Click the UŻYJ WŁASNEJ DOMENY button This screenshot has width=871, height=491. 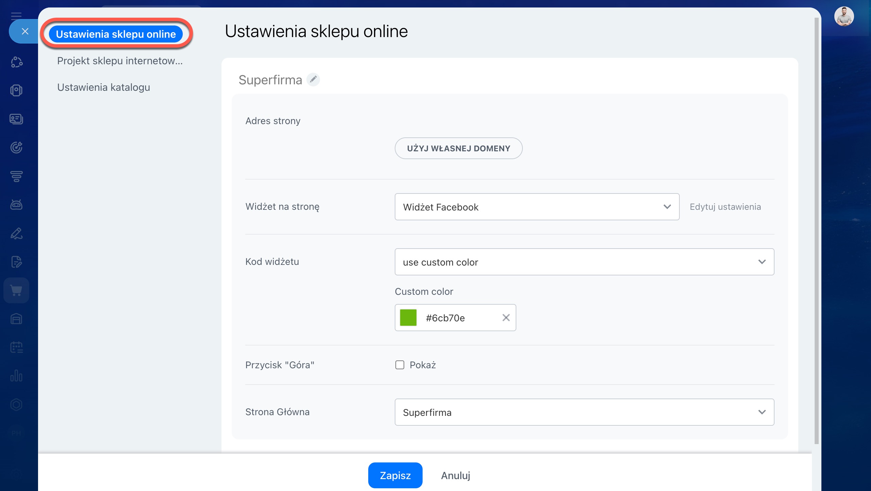coord(458,148)
